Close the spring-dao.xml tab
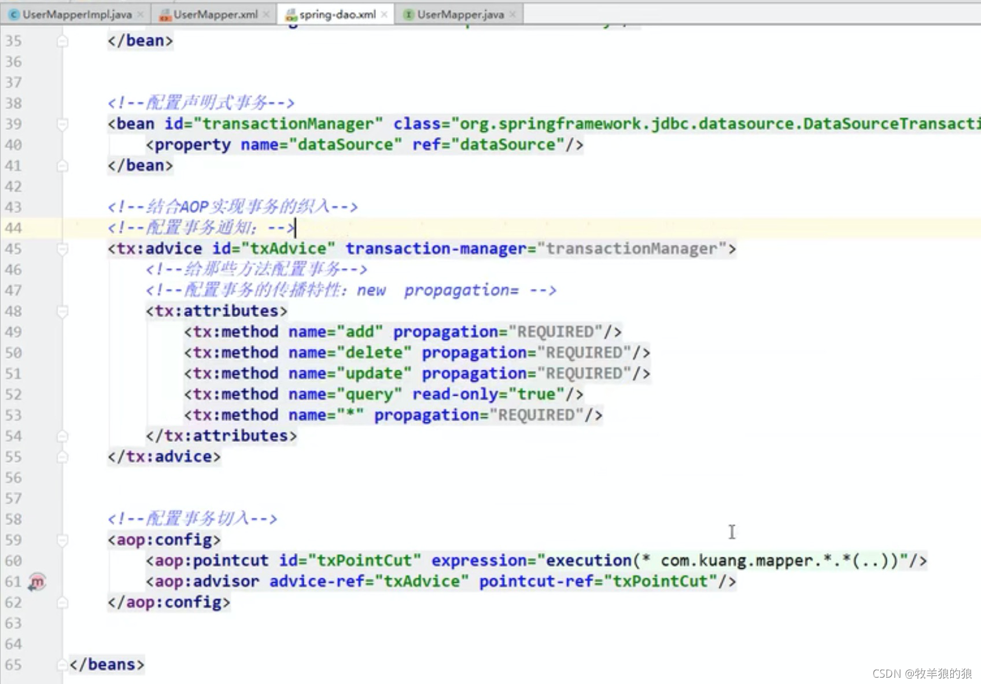981x684 pixels. click(x=384, y=14)
